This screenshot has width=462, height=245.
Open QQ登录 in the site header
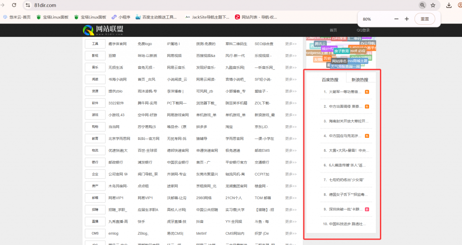pyautogui.click(x=363, y=30)
